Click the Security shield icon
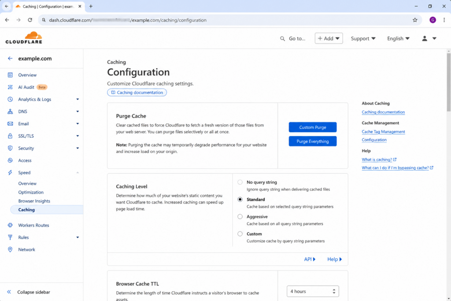Image resolution: width=451 pixels, height=301 pixels. 10,148
